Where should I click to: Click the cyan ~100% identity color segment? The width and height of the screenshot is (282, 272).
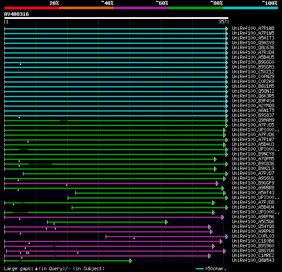(x=251, y=8)
